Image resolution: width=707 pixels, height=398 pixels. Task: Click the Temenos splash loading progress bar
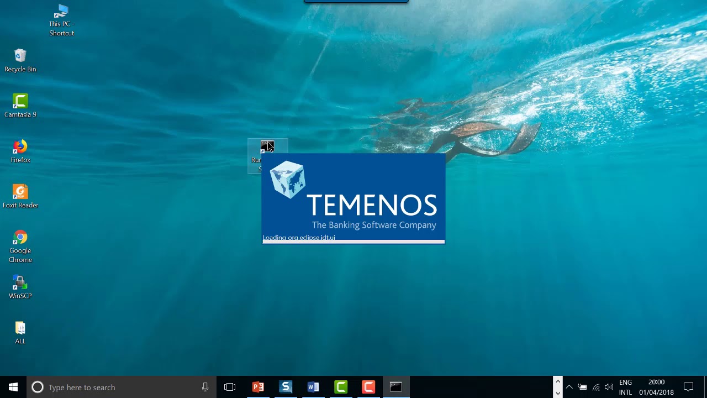pyautogui.click(x=353, y=242)
